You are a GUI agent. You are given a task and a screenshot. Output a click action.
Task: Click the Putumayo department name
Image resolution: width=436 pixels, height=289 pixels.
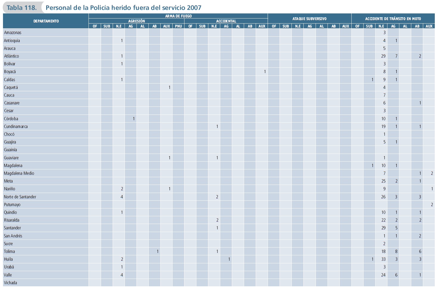12,205
